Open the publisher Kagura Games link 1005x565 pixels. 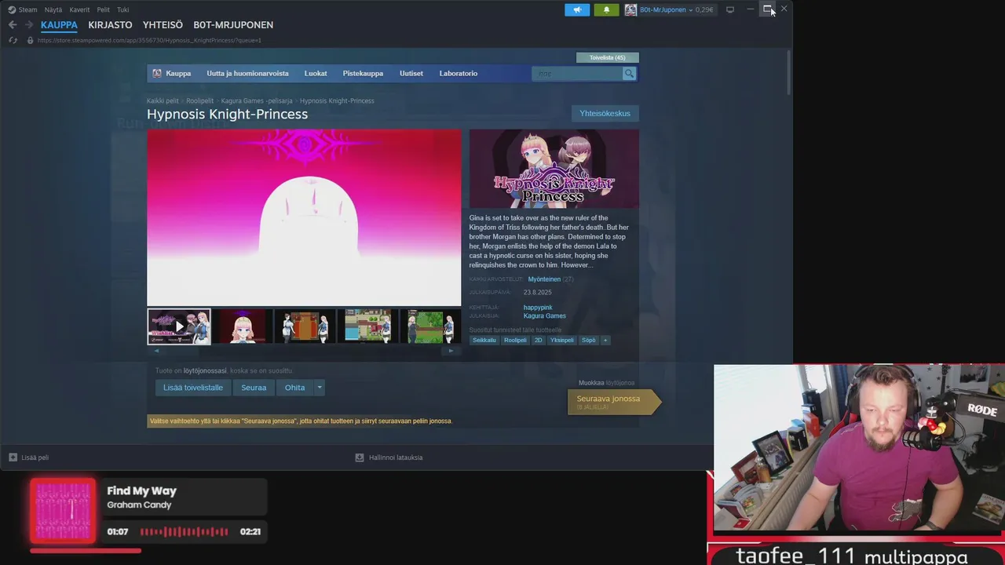(x=544, y=316)
